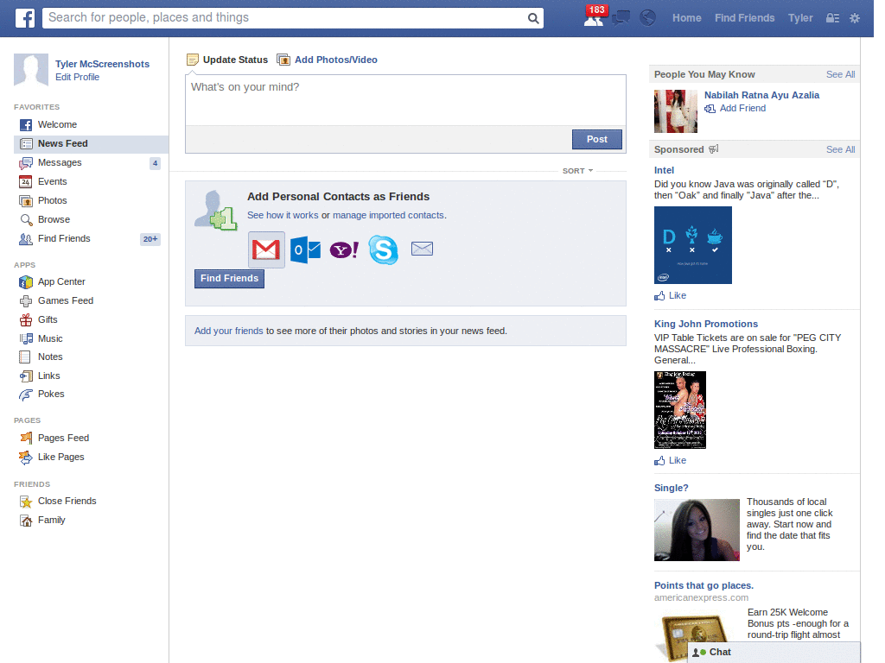Screen dimensions: 885x663
Task: Open Nabilah's profile thumbnail
Action: coord(676,111)
